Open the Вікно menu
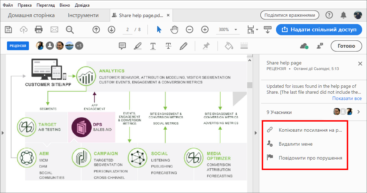The width and height of the screenshot is (367, 193). (x=64, y=5)
